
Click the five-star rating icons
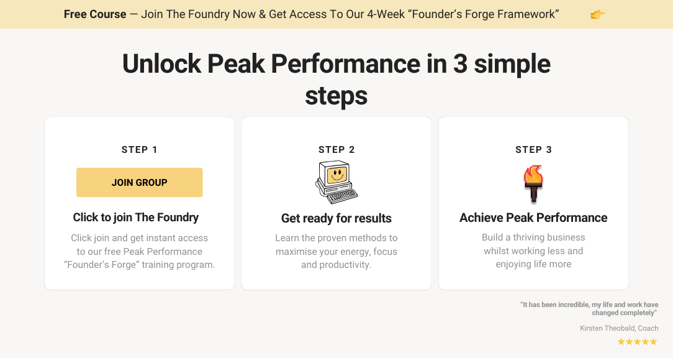tap(637, 342)
